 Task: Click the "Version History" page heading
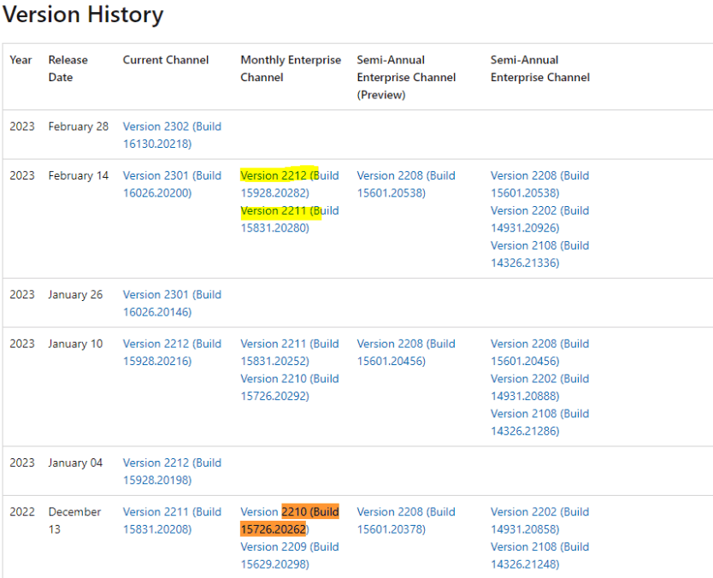83,15
